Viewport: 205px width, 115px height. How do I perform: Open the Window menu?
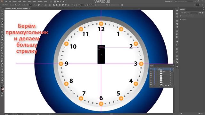pyautogui.click(x=40, y=1)
